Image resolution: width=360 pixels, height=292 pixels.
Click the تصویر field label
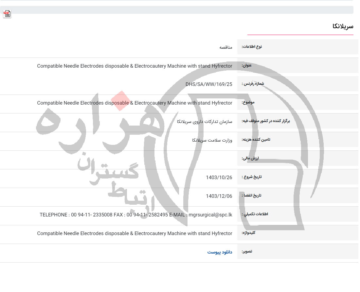[247, 252]
